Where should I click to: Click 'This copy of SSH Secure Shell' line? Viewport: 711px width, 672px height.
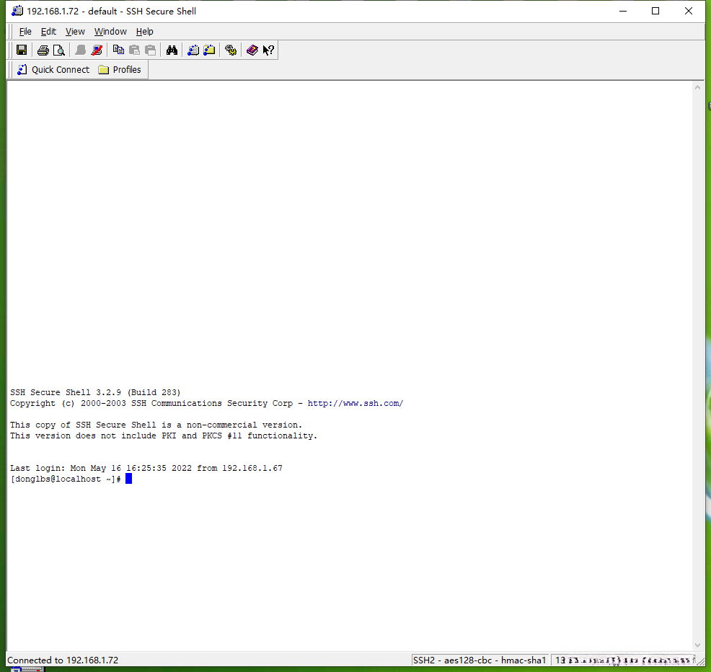(156, 425)
